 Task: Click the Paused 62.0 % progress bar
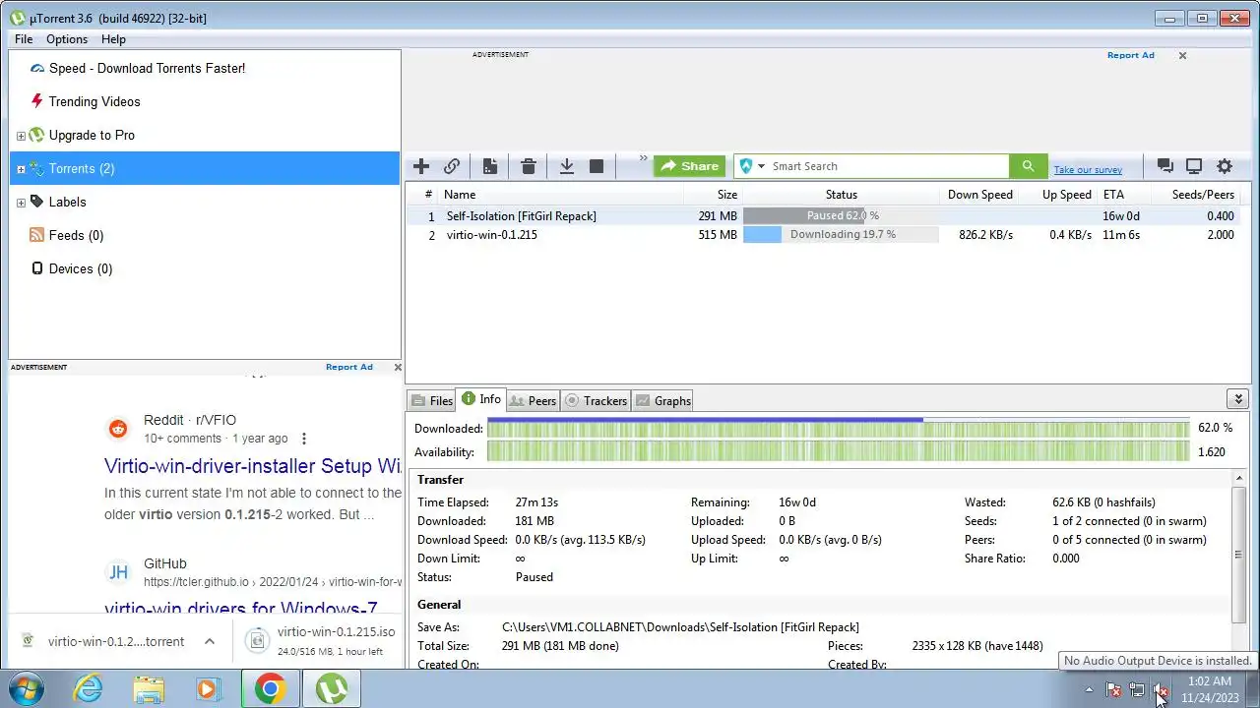[841, 215]
